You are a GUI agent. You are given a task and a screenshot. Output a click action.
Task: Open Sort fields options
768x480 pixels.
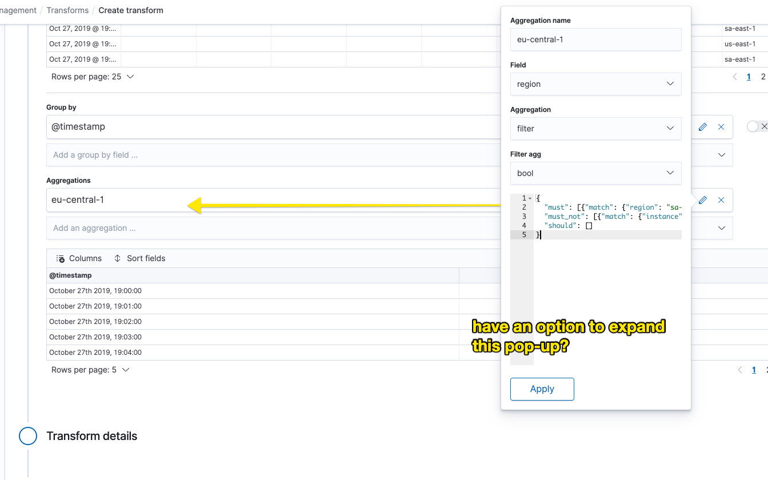point(139,258)
